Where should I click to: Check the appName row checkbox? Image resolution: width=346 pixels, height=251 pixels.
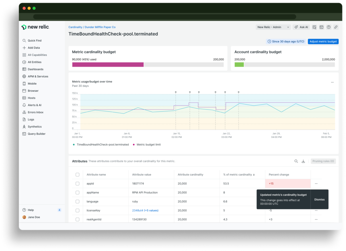(x=77, y=193)
